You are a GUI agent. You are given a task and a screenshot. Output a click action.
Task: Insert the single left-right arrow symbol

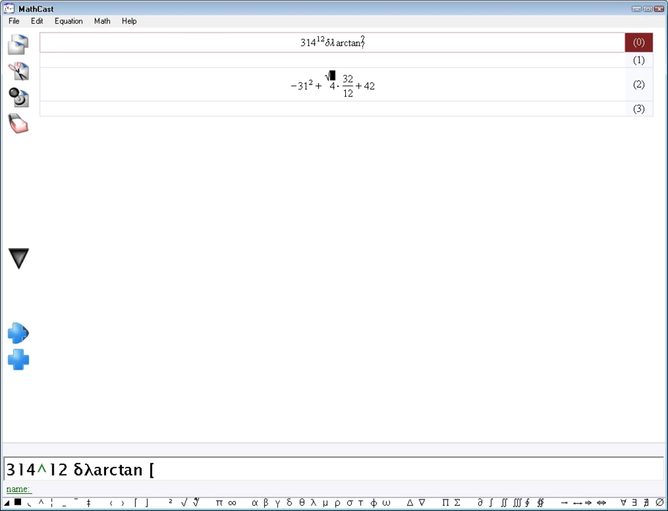tap(577, 503)
